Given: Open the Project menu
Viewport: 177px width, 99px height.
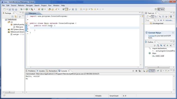Looking at the screenshot, I should click(44, 5).
